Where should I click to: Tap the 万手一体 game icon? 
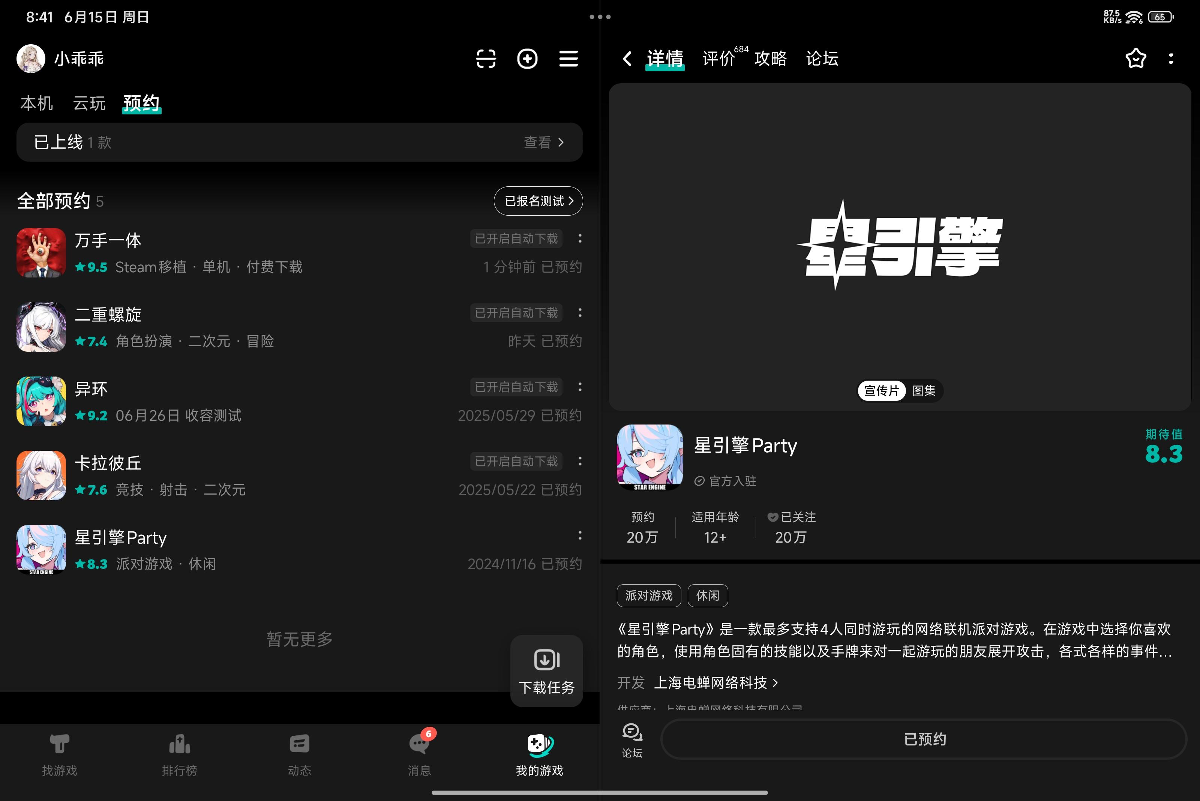41,253
